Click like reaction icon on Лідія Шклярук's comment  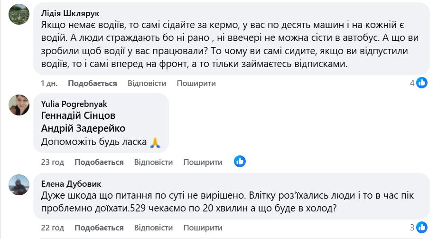coord(422,83)
